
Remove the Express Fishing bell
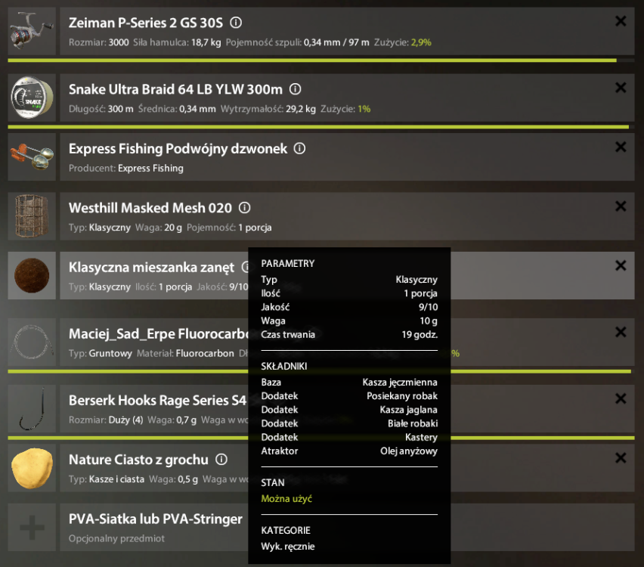tap(621, 147)
